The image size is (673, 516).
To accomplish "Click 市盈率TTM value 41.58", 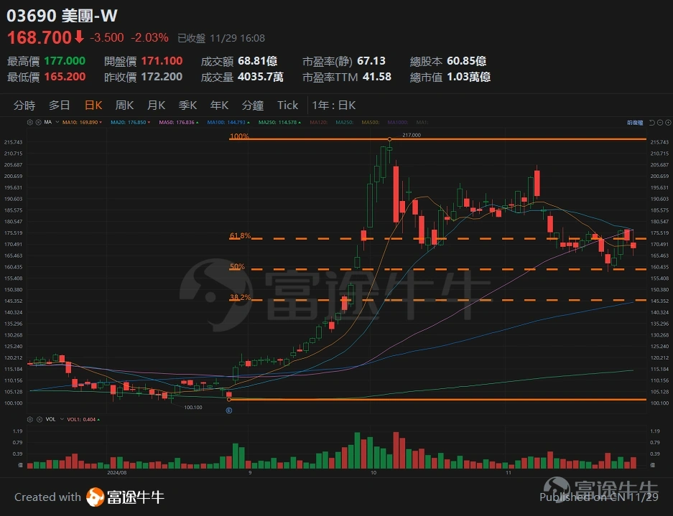I will (x=377, y=77).
